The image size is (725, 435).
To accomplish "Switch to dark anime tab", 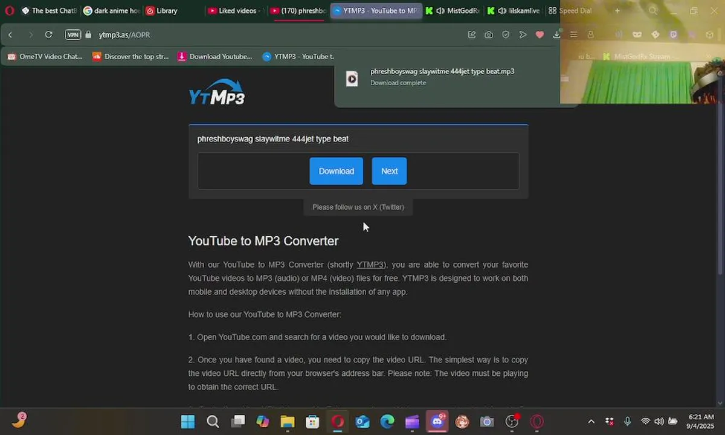I will [x=112, y=11].
